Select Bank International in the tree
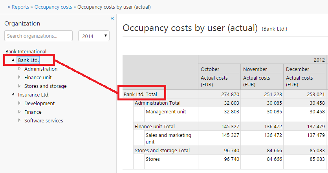Viewport: 328px width, 173px height. click(26, 51)
